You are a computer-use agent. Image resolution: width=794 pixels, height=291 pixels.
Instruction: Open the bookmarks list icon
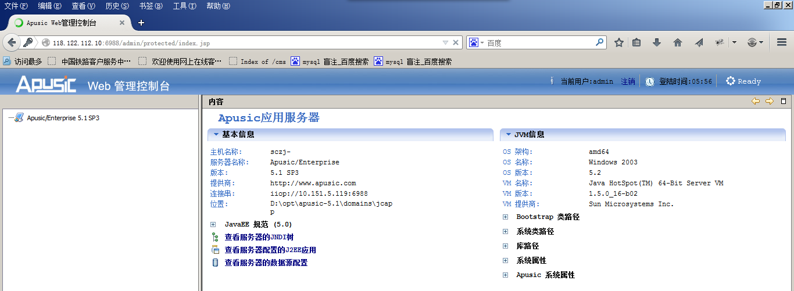click(x=637, y=42)
